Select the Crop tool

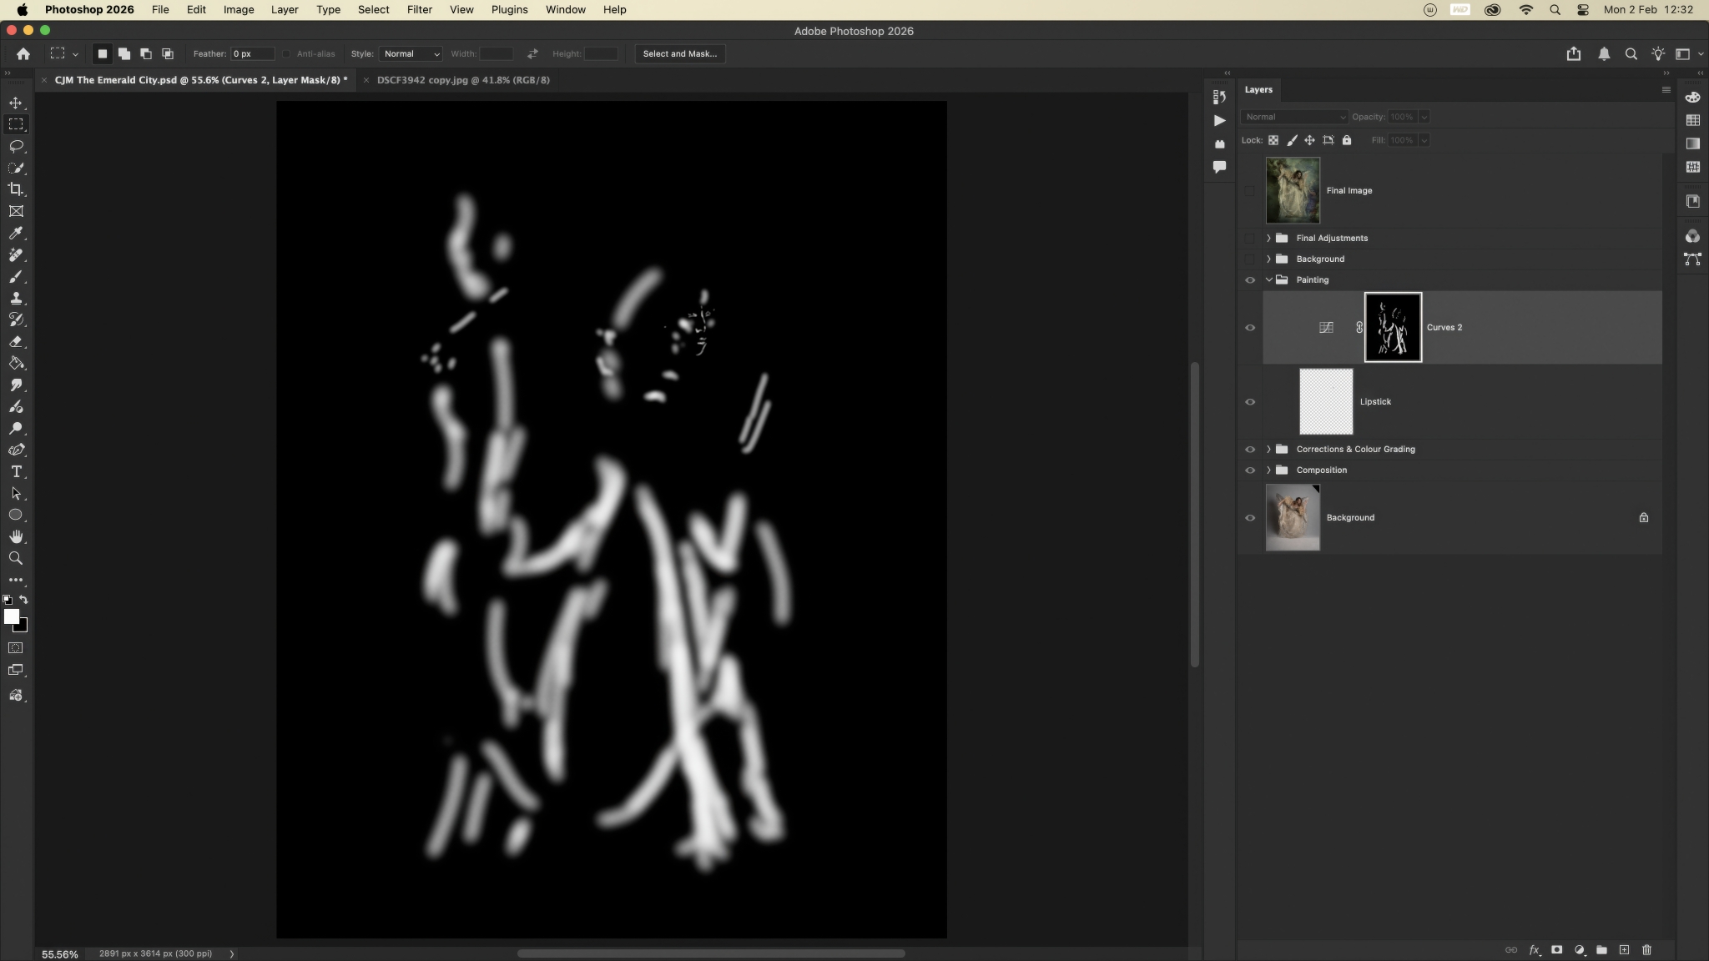(16, 189)
